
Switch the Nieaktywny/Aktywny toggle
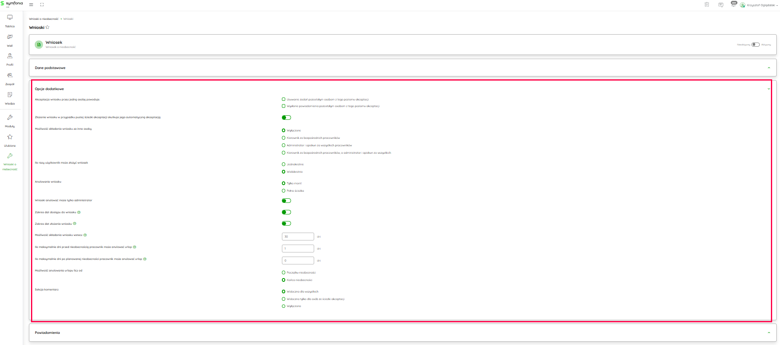[x=756, y=45]
